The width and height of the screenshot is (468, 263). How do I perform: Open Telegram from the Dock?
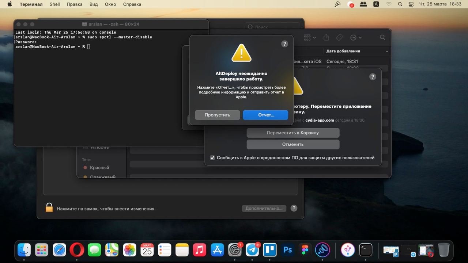[252, 250]
